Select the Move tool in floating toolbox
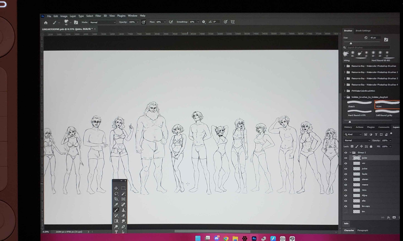Screen dimensions: 403x241 tap(116, 188)
